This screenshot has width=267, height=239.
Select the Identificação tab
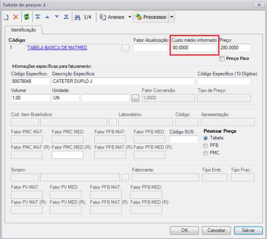[23, 30]
